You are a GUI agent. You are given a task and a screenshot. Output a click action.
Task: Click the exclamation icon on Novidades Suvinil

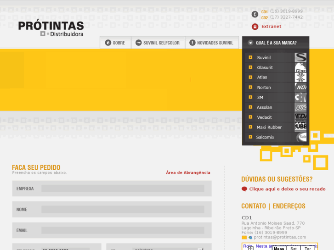[x=192, y=43]
